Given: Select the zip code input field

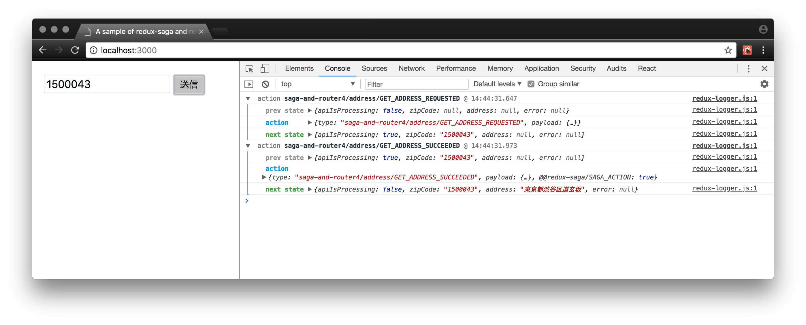Looking at the screenshot, I should coord(106,84).
